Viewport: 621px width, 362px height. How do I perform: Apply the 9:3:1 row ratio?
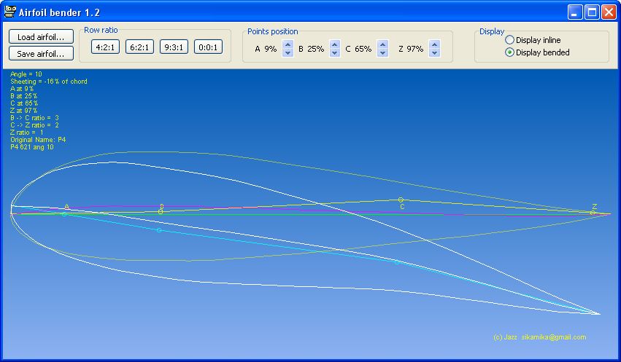174,47
